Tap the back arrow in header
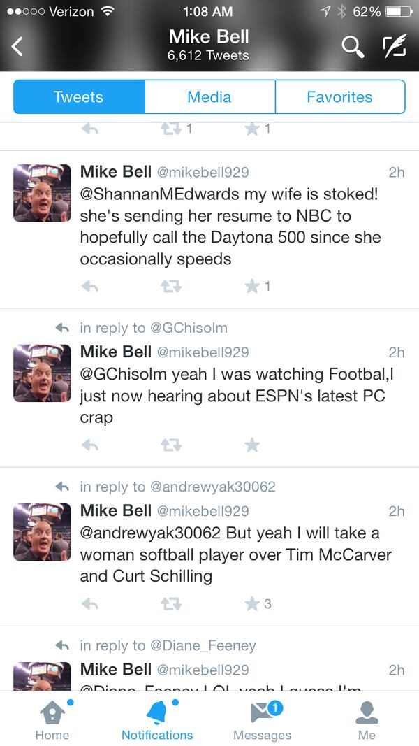 click(17, 47)
